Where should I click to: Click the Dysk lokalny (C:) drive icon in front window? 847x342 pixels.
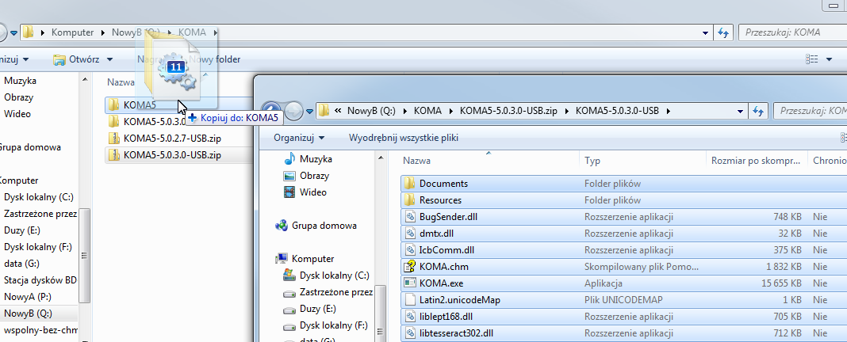pyautogui.click(x=290, y=275)
